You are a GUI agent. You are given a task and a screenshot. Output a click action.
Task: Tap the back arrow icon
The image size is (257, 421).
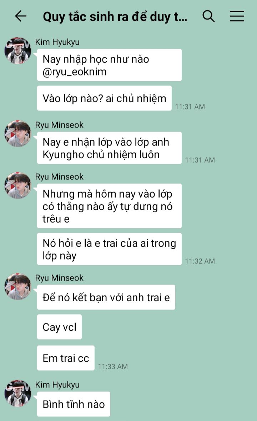point(21,16)
